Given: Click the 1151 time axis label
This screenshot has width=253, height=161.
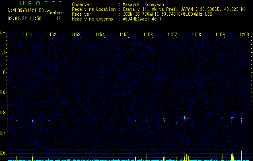Looking at the screenshot, I should pos(27,35).
